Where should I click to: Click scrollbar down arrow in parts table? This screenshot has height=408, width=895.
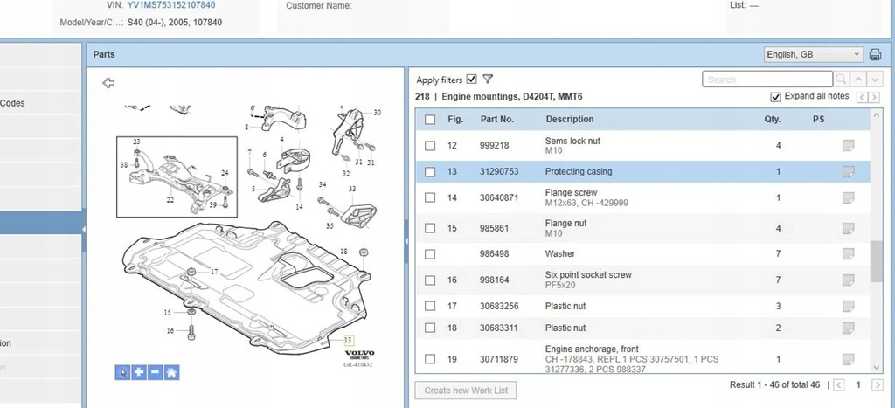pyautogui.click(x=877, y=368)
